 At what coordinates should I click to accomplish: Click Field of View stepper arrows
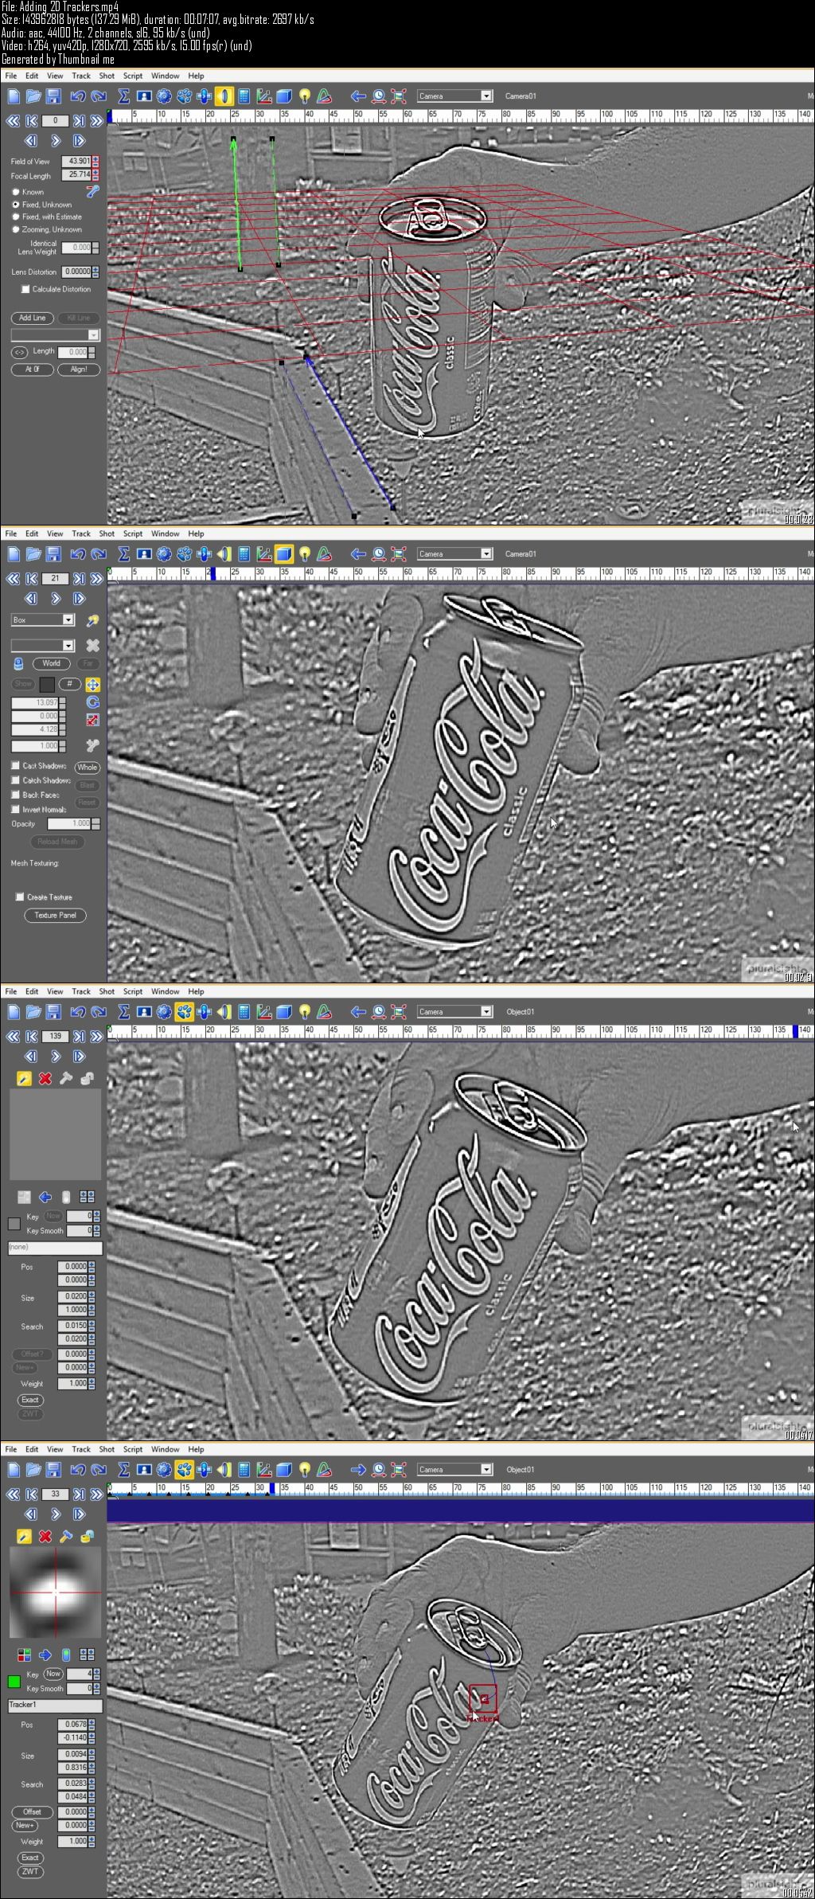[96, 161]
